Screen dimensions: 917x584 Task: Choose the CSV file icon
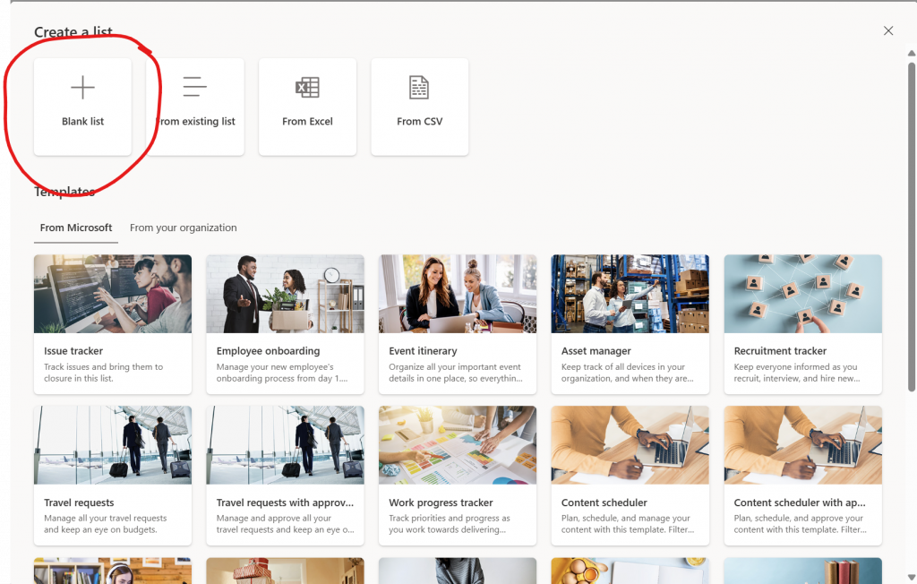[419, 87]
